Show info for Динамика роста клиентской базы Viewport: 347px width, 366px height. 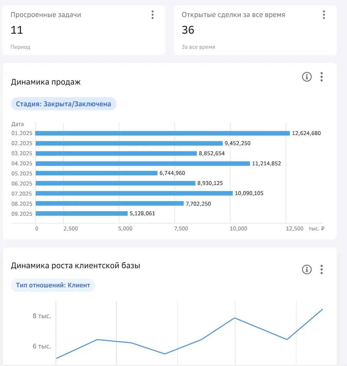pos(307,269)
